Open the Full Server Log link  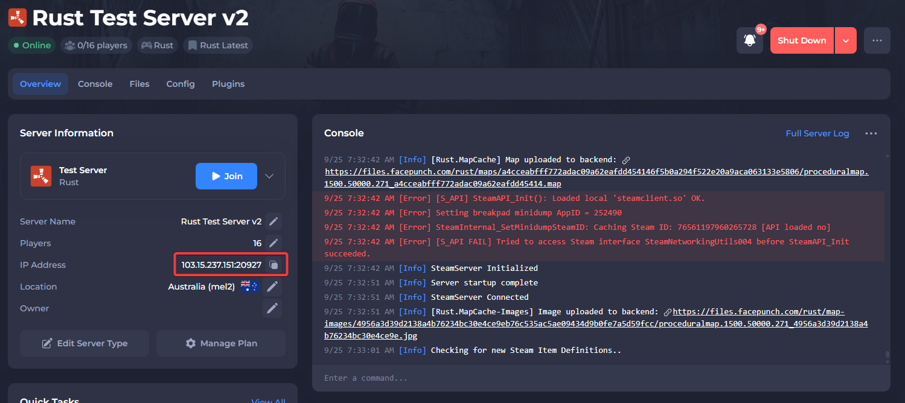[817, 133]
